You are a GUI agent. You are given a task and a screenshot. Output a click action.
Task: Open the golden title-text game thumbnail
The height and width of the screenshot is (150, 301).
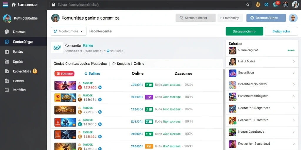(x=65, y=110)
